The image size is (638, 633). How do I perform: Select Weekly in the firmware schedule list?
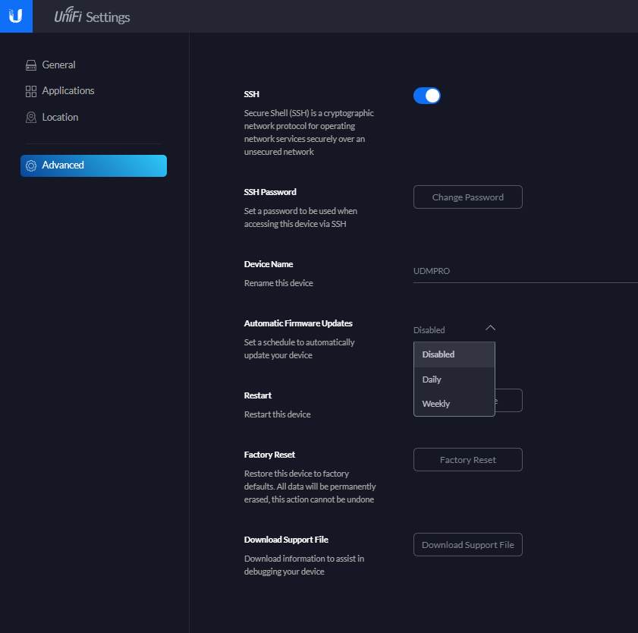[x=436, y=404]
